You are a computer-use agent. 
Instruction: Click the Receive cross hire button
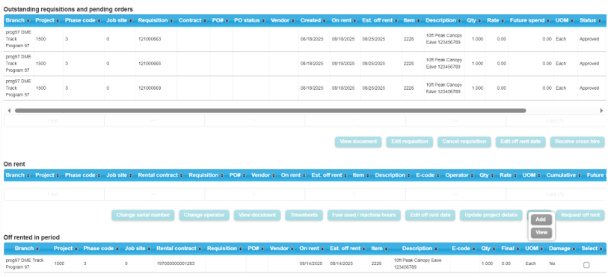[x=577, y=141]
